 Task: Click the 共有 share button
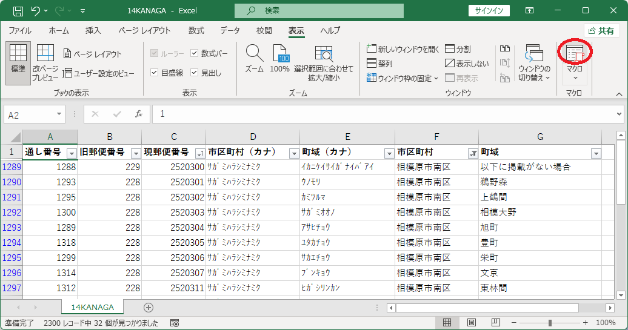point(602,31)
